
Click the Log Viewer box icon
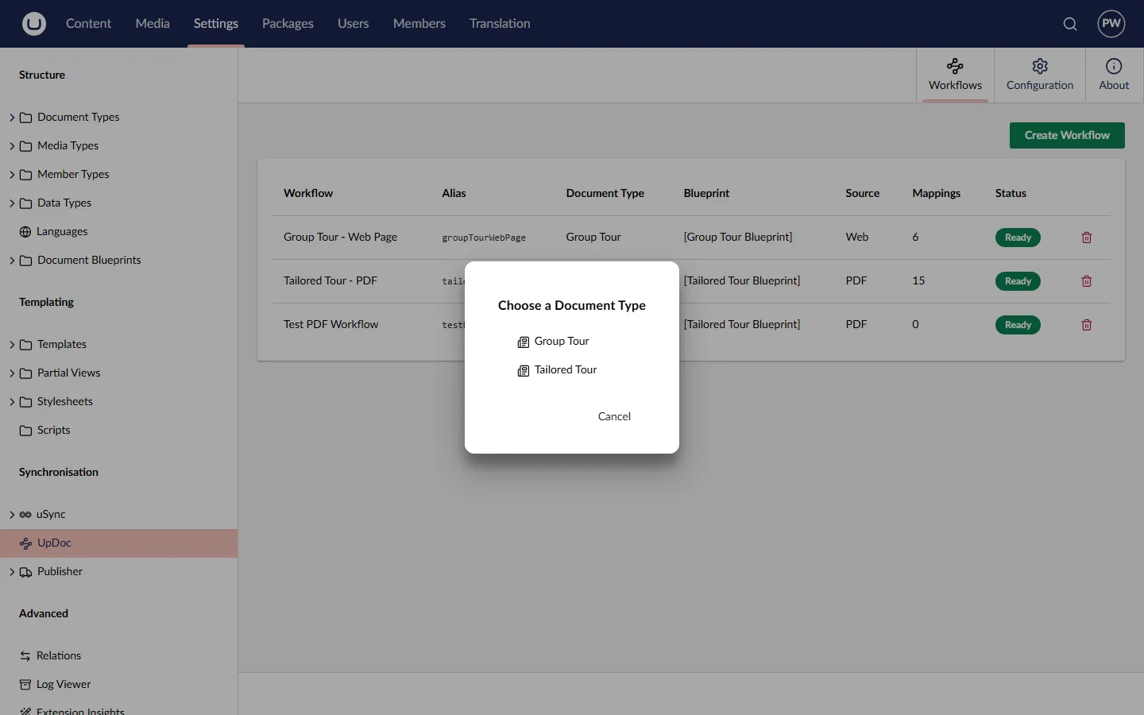coord(25,685)
